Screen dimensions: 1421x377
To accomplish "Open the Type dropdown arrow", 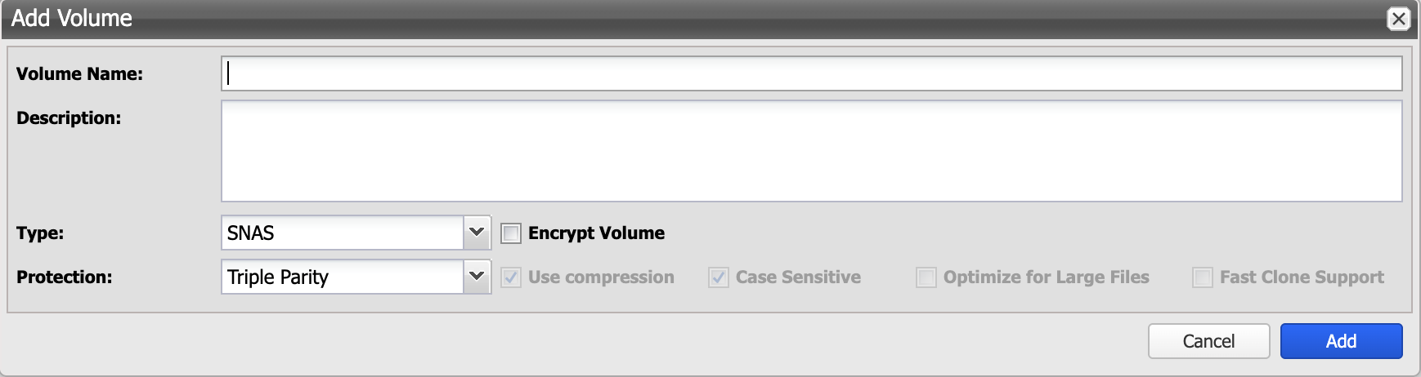I will tap(477, 233).
